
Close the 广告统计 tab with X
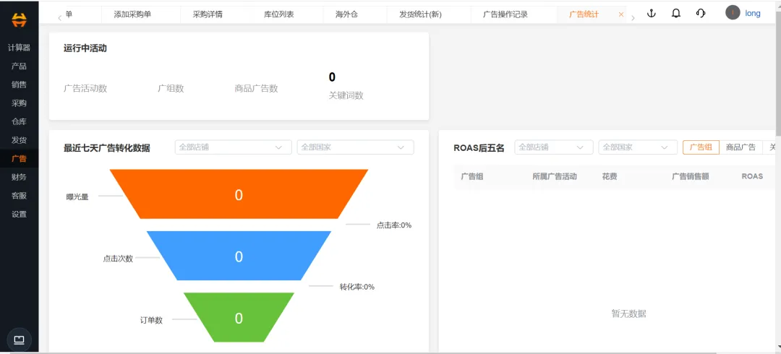point(621,14)
